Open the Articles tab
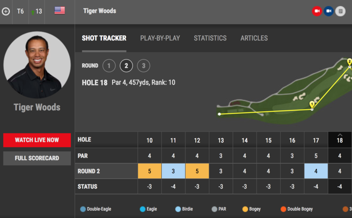This screenshot has height=218, width=352. click(254, 38)
